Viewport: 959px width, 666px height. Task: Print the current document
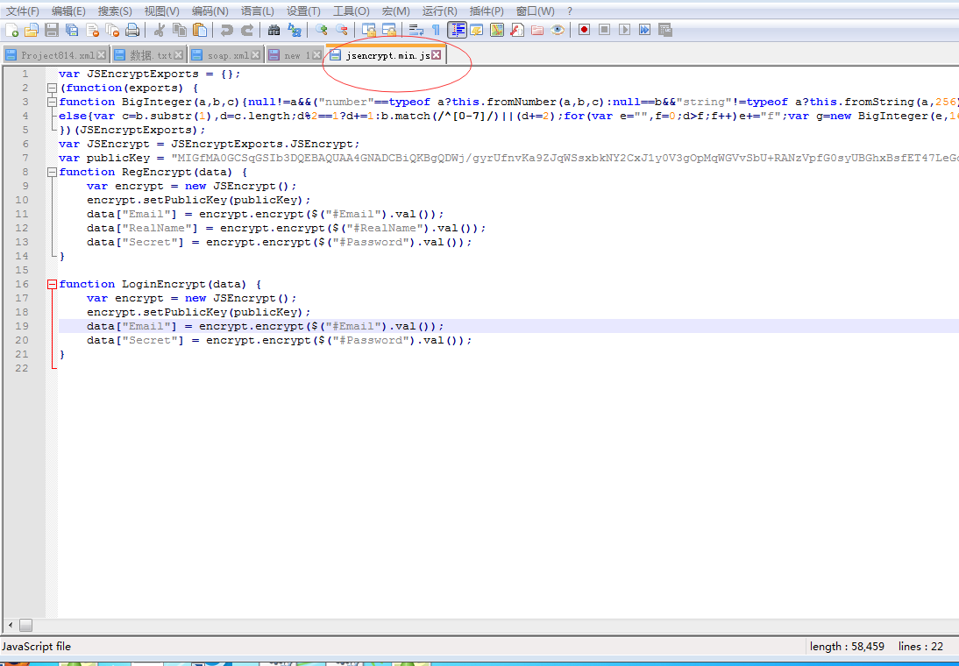[x=132, y=29]
